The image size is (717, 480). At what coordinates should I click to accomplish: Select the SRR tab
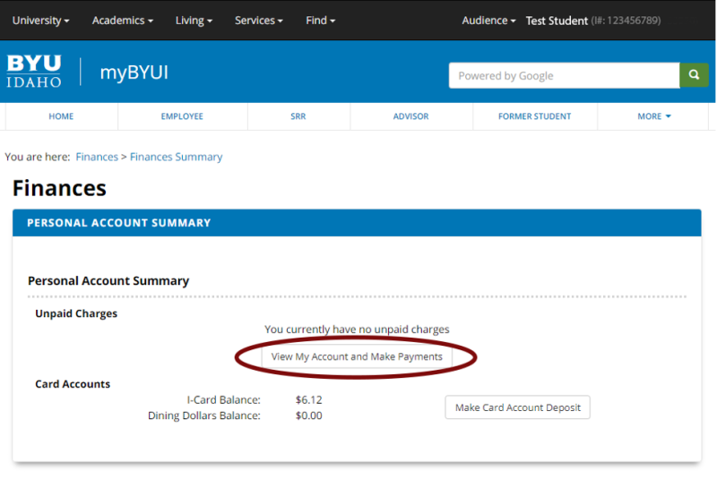(298, 116)
